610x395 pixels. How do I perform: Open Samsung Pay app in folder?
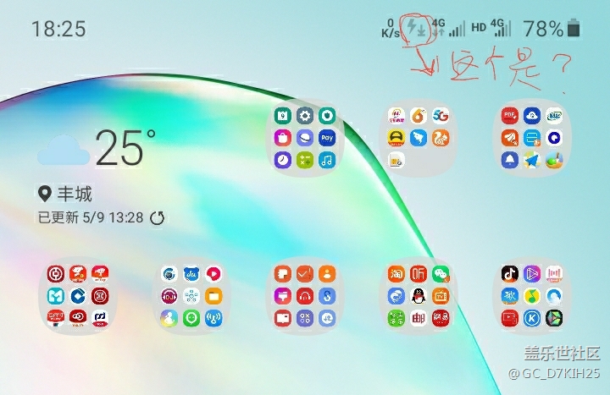pyautogui.click(x=327, y=137)
